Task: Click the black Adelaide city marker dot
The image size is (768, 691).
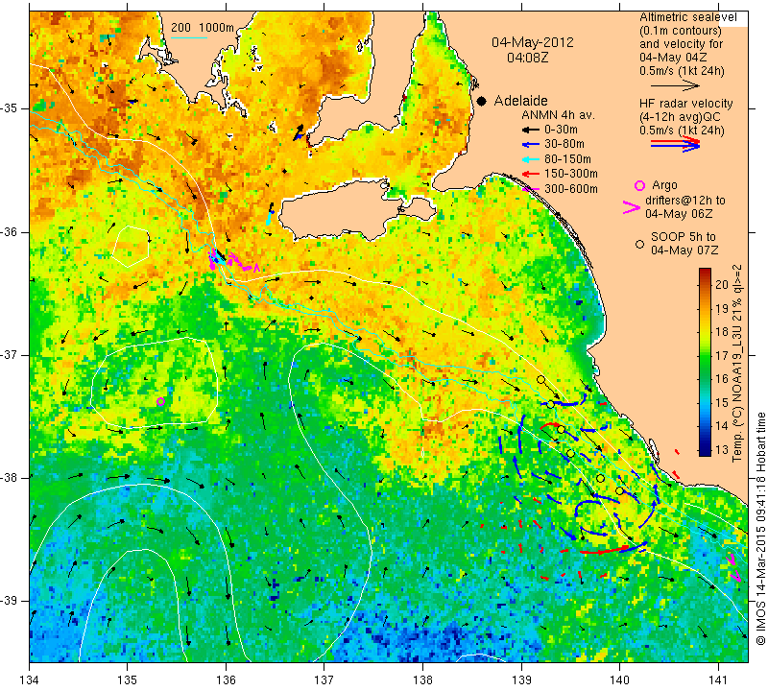Action: tap(482, 101)
